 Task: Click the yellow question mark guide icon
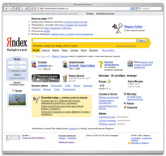click(x=101, y=64)
